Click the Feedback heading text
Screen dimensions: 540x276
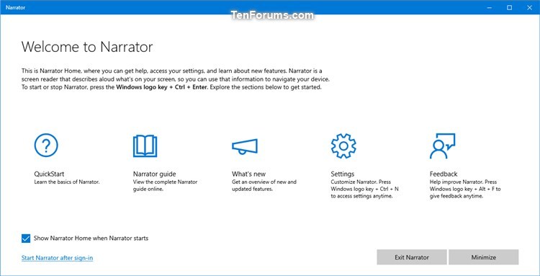[x=444, y=174]
